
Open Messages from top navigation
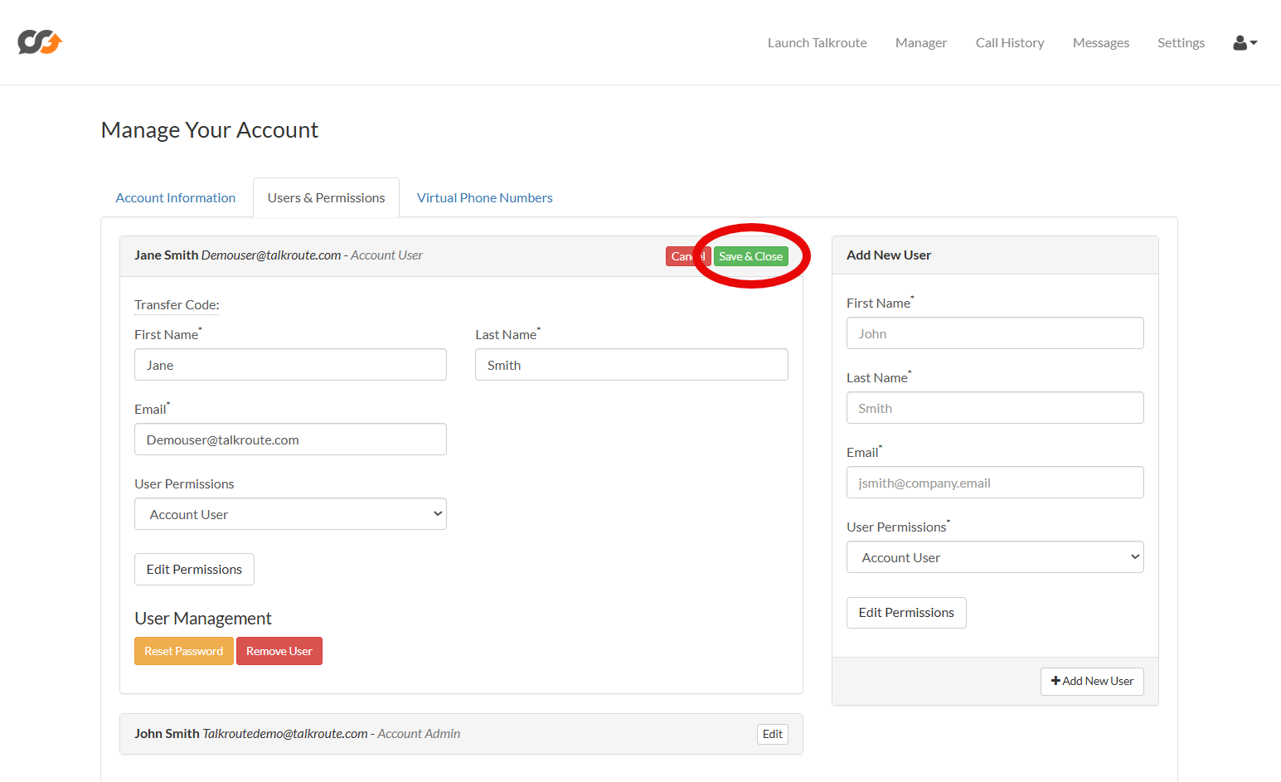pyautogui.click(x=1100, y=43)
